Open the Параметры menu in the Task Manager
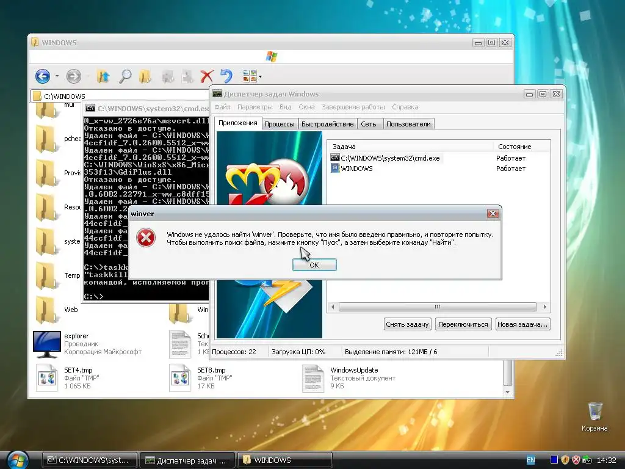The image size is (625, 469). pyautogui.click(x=255, y=107)
